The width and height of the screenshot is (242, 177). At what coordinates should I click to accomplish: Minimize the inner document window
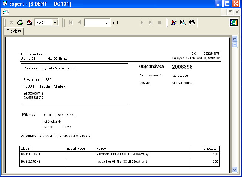tap(223, 12)
